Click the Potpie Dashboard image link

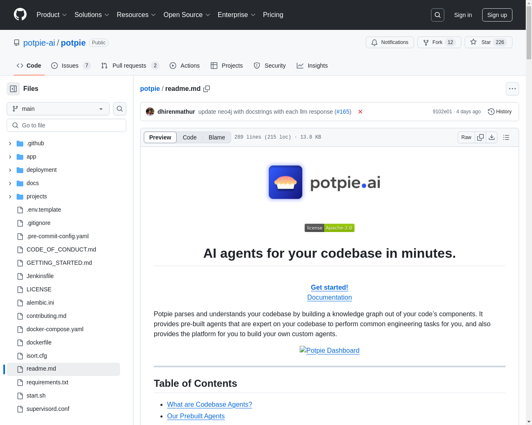(x=330, y=350)
